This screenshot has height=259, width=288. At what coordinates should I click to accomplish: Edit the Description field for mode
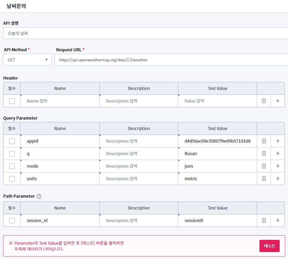click(x=139, y=166)
